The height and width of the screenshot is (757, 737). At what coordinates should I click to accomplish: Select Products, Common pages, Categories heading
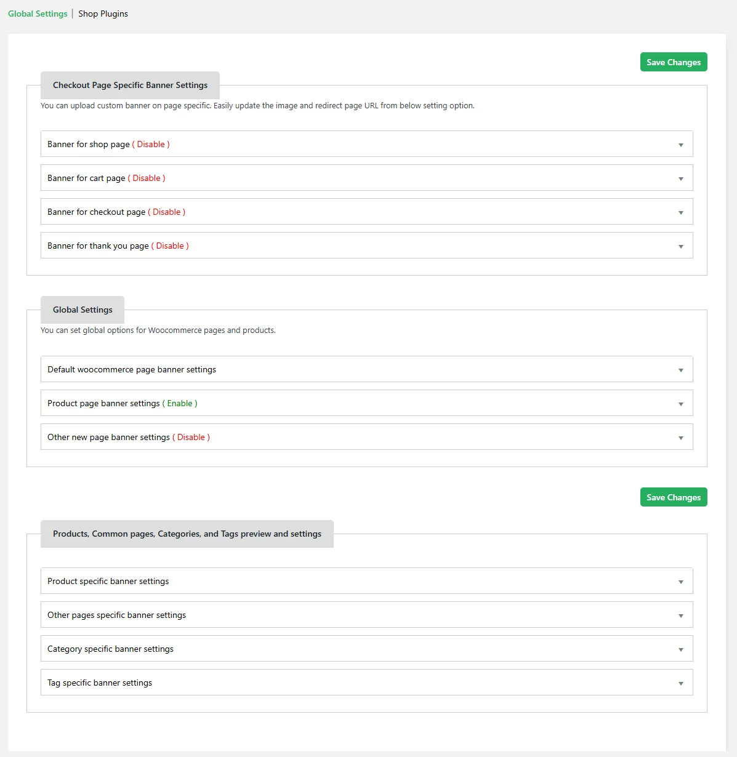(x=187, y=534)
